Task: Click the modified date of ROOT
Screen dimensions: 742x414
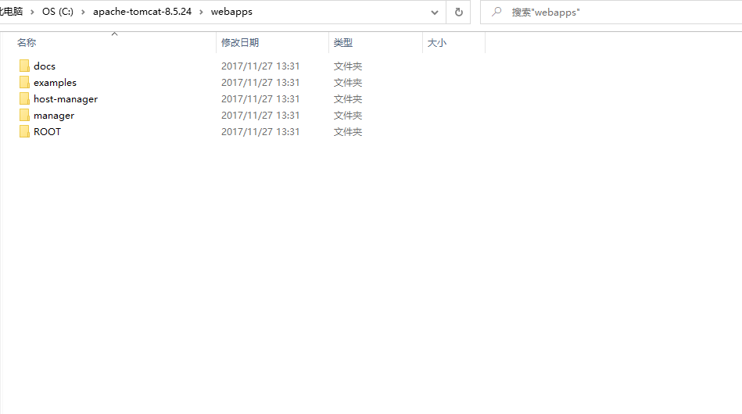Action: (x=260, y=132)
